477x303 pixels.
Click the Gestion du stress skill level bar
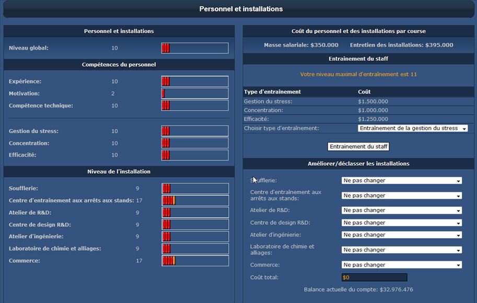[x=195, y=131]
